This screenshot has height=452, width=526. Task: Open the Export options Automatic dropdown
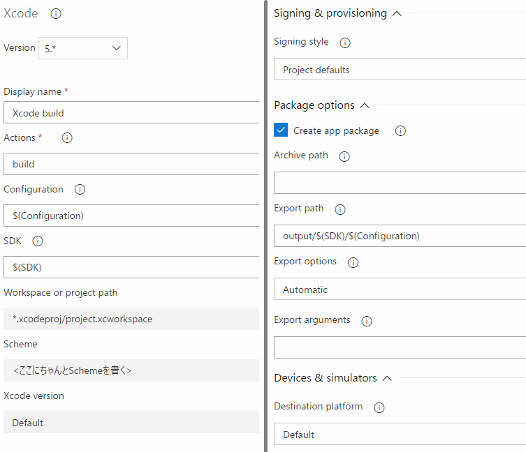[400, 289]
